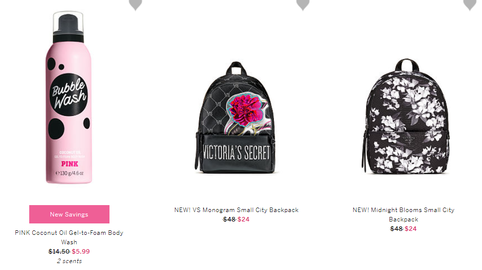482x270 pixels.
Task: Open PINK Coconut Oil Gel-to-Foam Body Wash link
Action: [69, 237]
